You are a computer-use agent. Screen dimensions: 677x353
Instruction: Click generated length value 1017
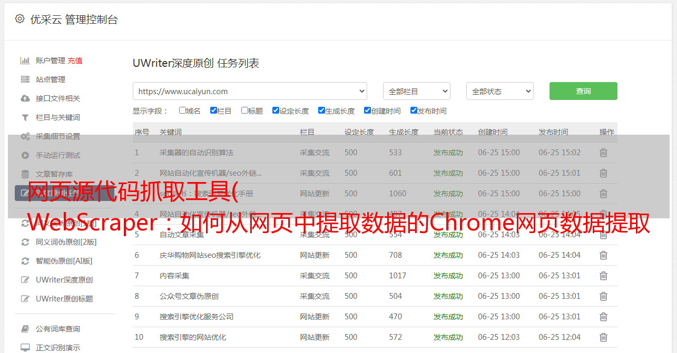pyautogui.click(x=398, y=276)
